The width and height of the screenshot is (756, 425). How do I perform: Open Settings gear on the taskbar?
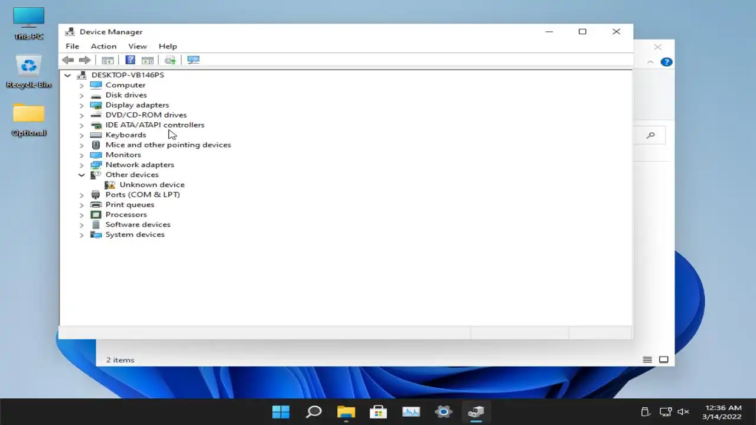pos(444,411)
